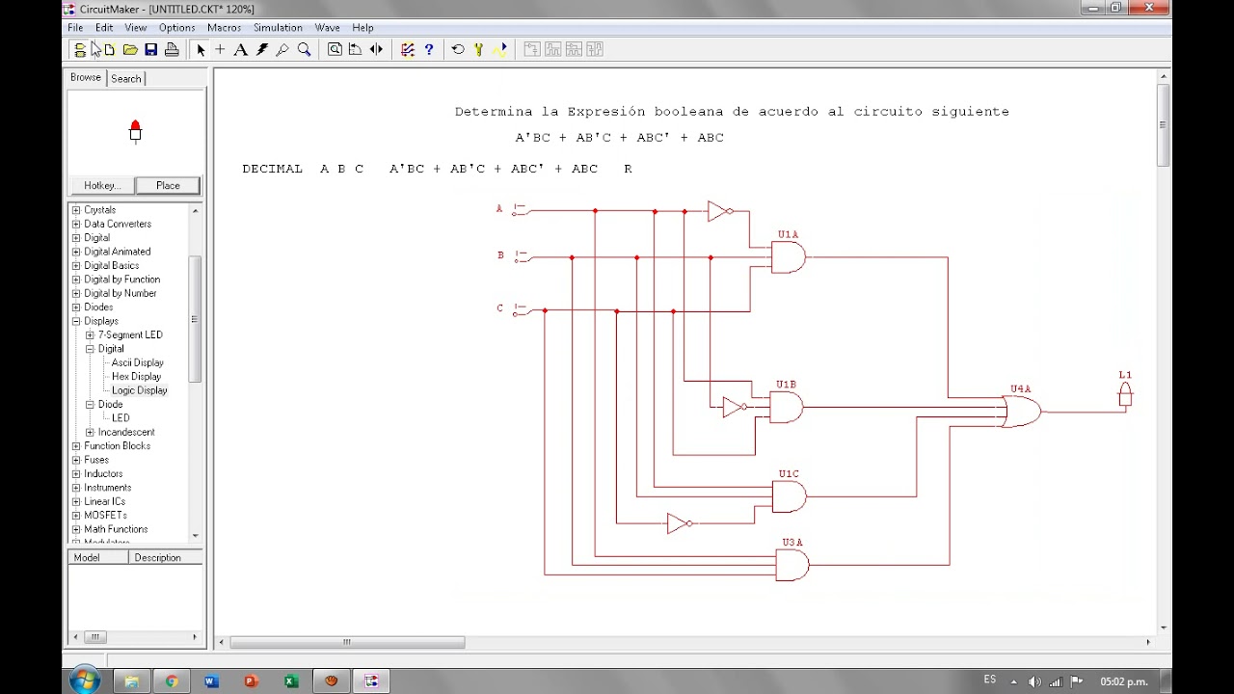Click the Rotate 90 toolbar icon
Image resolution: width=1234 pixels, height=694 pixels.
coord(355,49)
